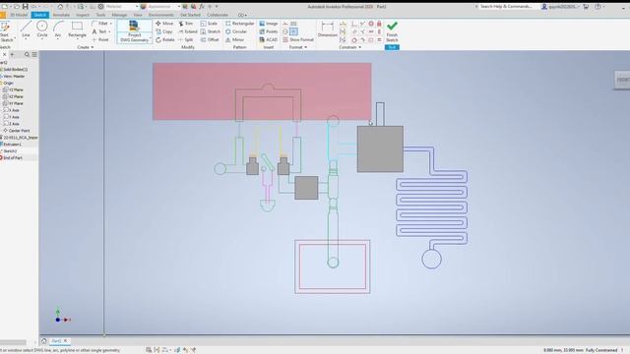630x354 pixels.
Task: Insert ACAD file
Action: 269,39
